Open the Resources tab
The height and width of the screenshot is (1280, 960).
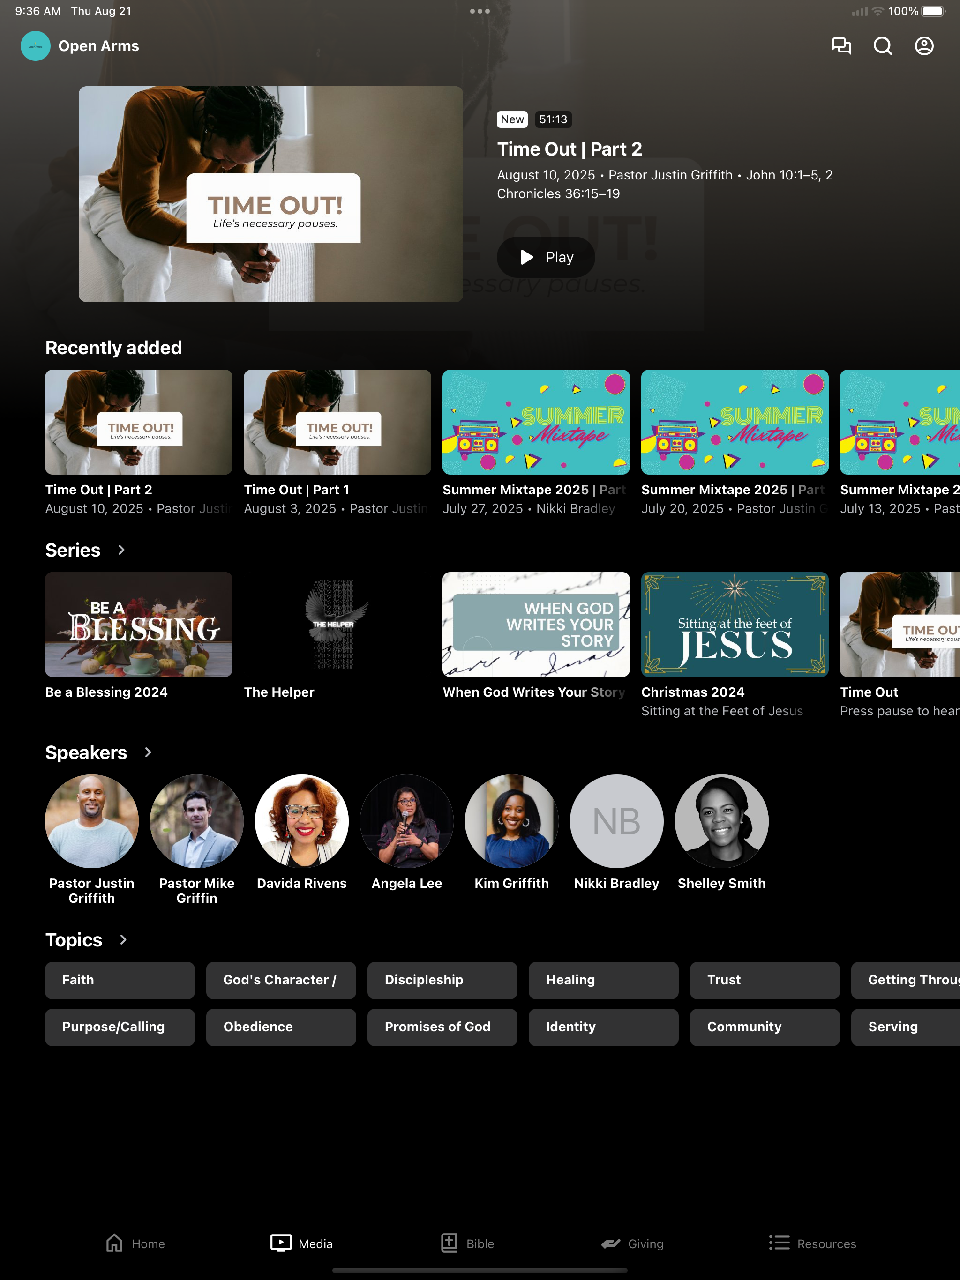click(x=812, y=1243)
